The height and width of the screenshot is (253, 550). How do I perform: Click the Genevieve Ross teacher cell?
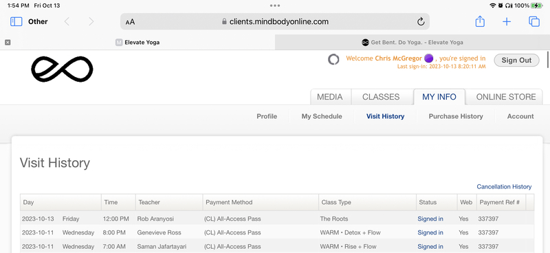159,232
